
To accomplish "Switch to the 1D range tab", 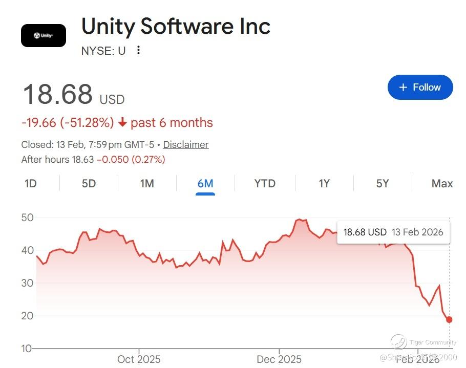I will 31,184.
